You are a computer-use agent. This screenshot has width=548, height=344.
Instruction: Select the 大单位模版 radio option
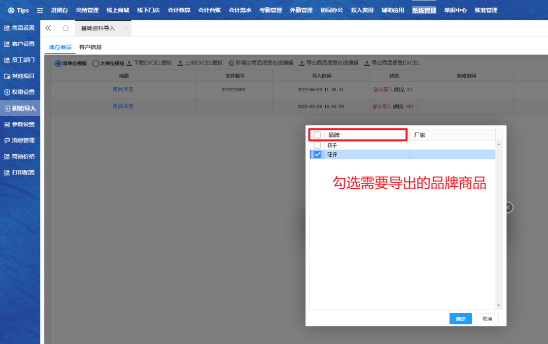(95, 63)
